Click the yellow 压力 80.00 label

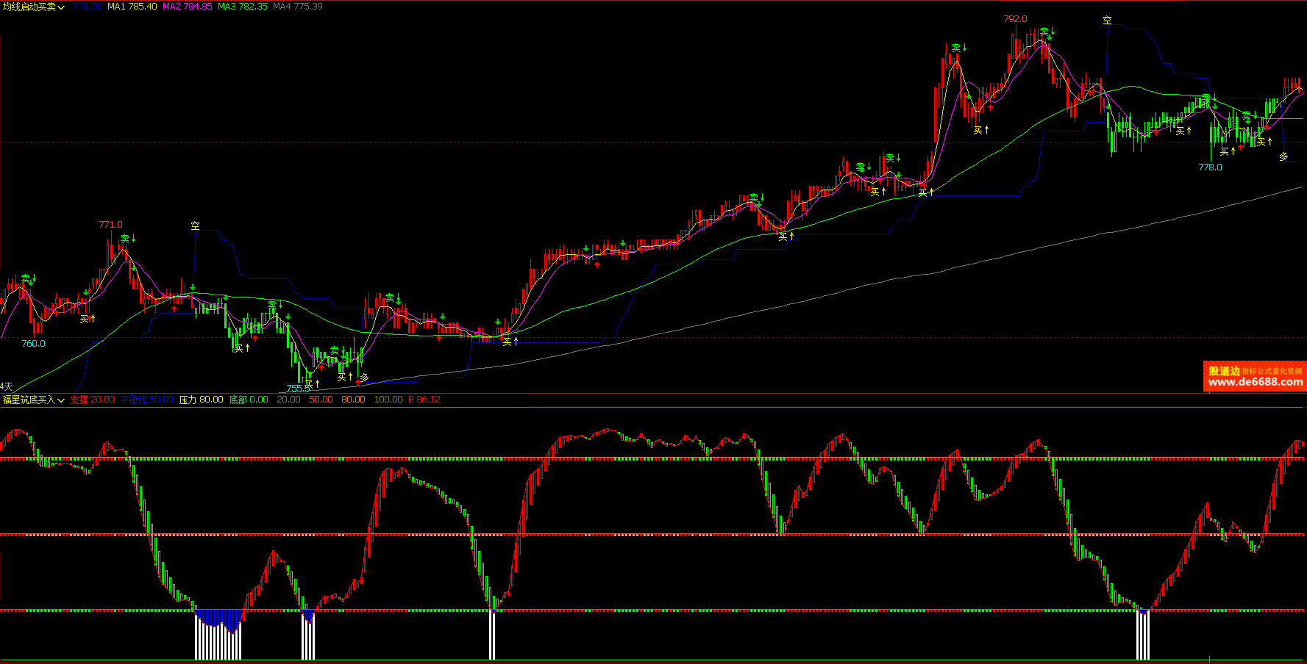(201, 400)
